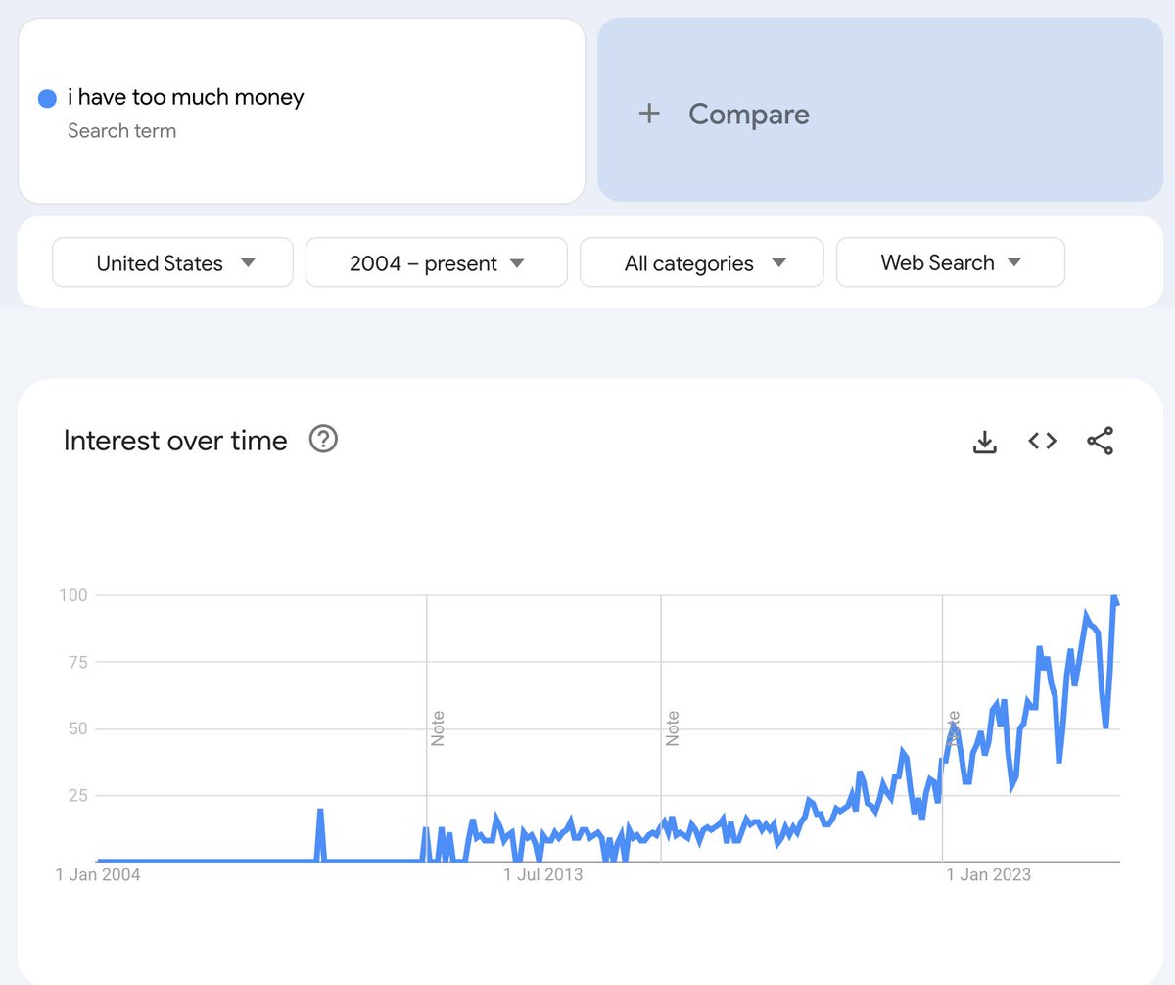Open the All categories dropdown
This screenshot has width=1175, height=985.
(x=701, y=262)
